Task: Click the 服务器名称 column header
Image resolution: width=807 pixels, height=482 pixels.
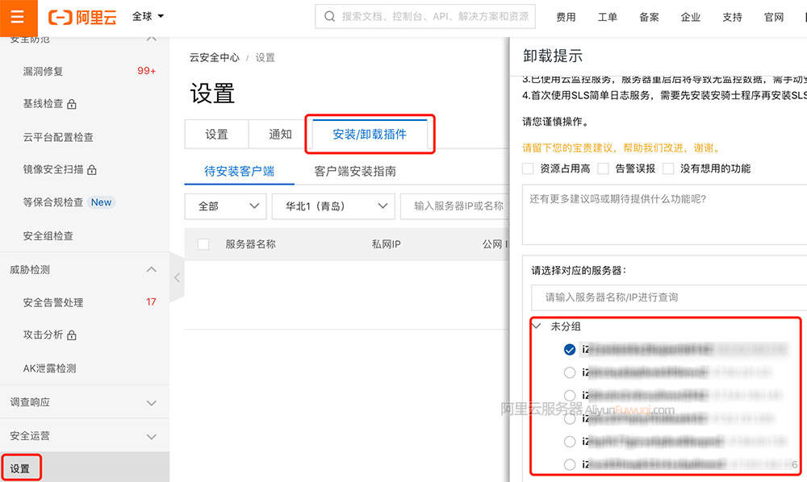Action: pos(251,244)
